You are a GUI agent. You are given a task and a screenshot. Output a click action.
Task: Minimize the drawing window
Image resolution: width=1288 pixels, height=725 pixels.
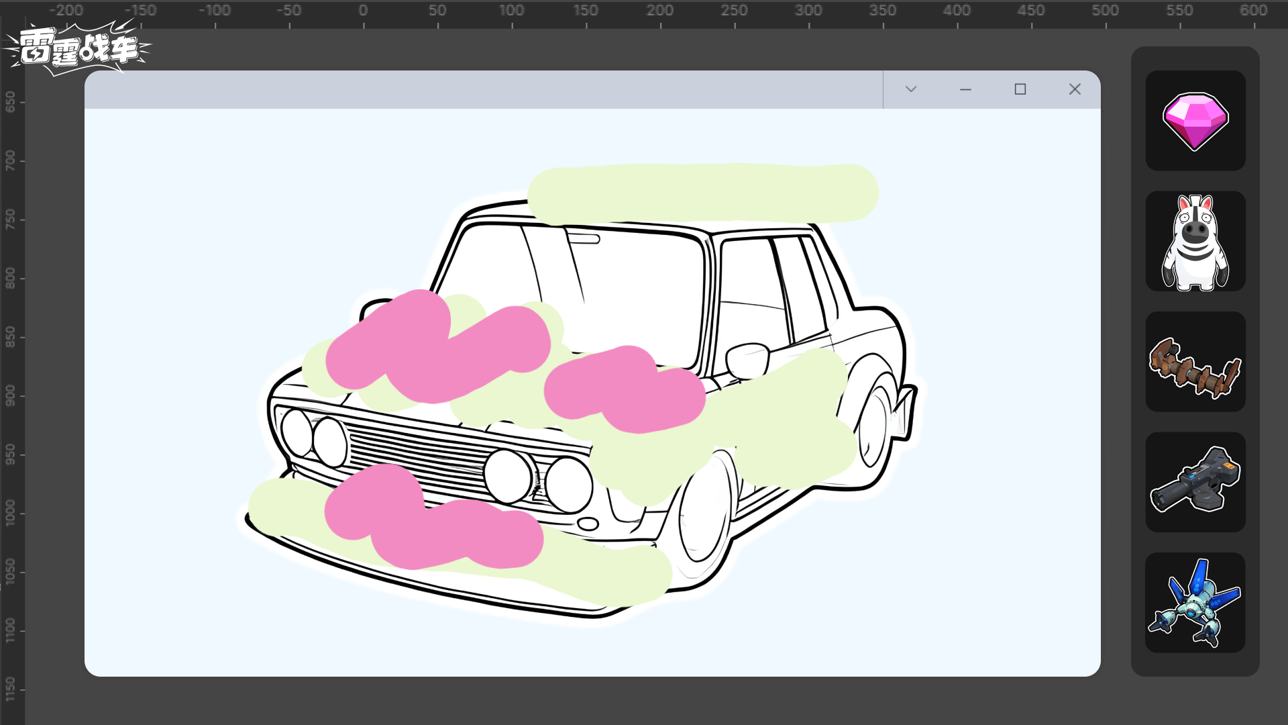coord(965,89)
